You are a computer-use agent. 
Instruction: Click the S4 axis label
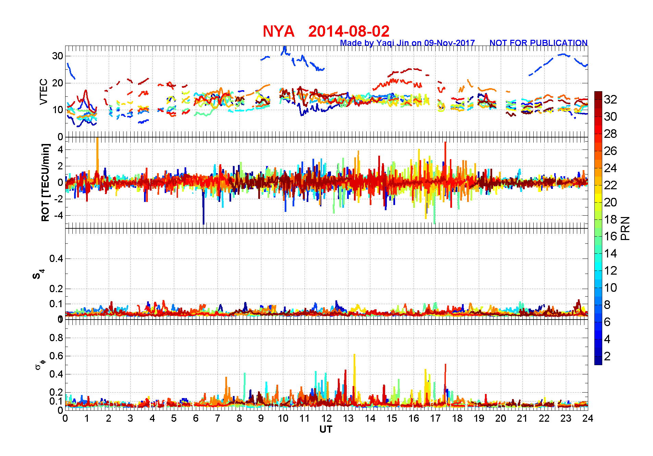[38, 274]
